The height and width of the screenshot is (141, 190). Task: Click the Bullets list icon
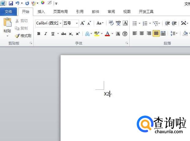click(135, 23)
